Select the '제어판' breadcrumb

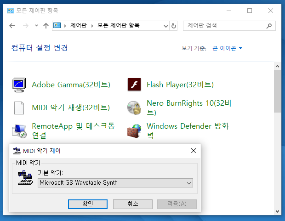point(79,25)
